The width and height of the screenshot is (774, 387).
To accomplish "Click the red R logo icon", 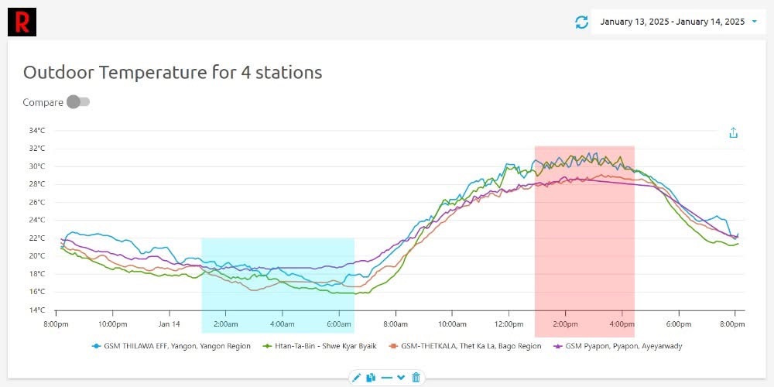I will pyautogui.click(x=22, y=22).
